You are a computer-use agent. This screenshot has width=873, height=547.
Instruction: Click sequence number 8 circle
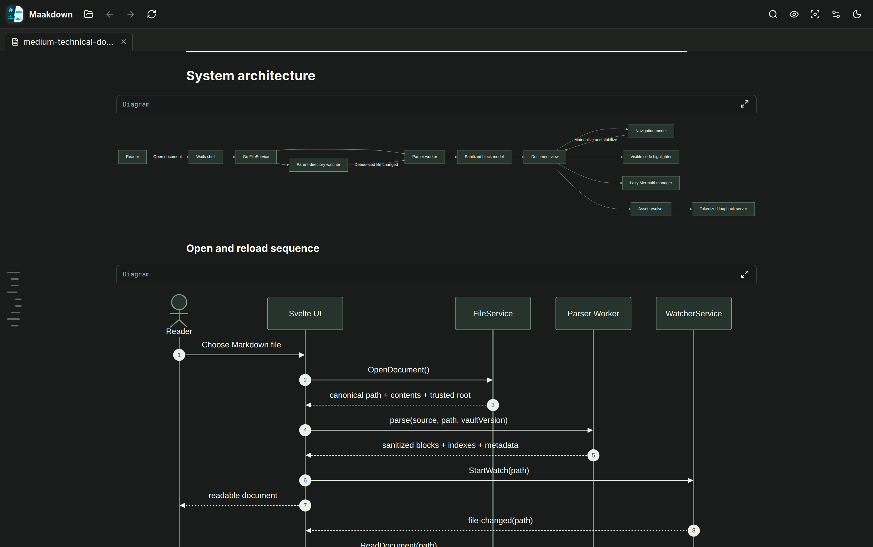[x=693, y=531]
